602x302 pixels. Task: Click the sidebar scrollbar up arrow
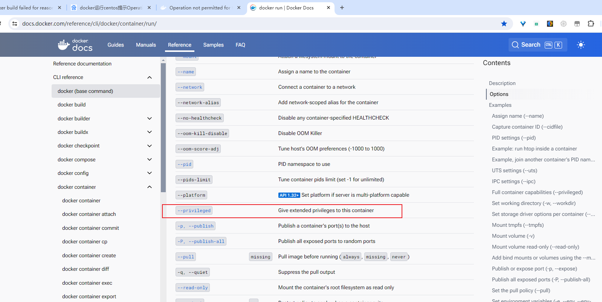(x=163, y=60)
